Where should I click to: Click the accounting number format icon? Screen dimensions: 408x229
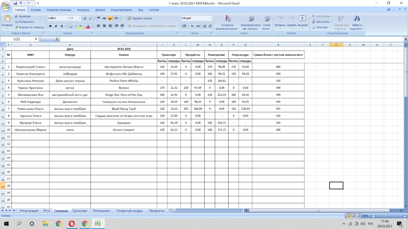point(184,26)
